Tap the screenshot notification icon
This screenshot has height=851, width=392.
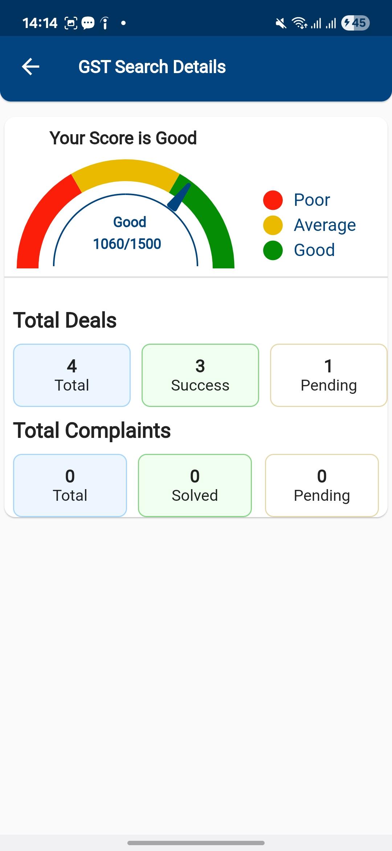pos(71,23)
